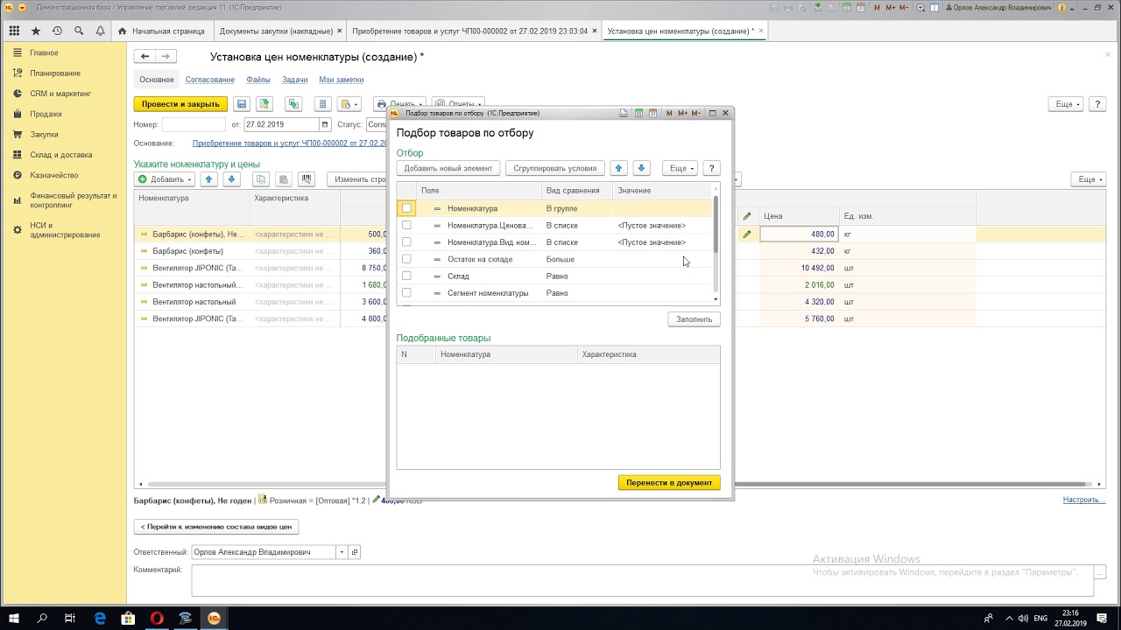Open the Еще dropdown in the dialog

tap(680, 168)
